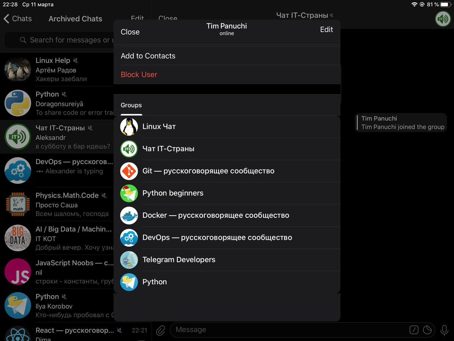The height and width of the screenshot is (341, 454).
Task: Select Block User
Action: point(227,75)
